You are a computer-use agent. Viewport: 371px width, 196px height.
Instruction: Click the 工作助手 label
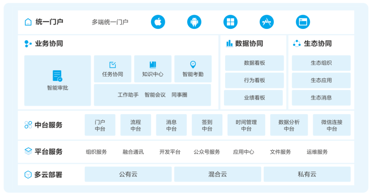point(128,95)
